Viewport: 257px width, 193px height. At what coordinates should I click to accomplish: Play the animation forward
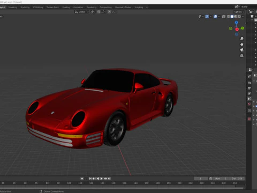point(101,179)
